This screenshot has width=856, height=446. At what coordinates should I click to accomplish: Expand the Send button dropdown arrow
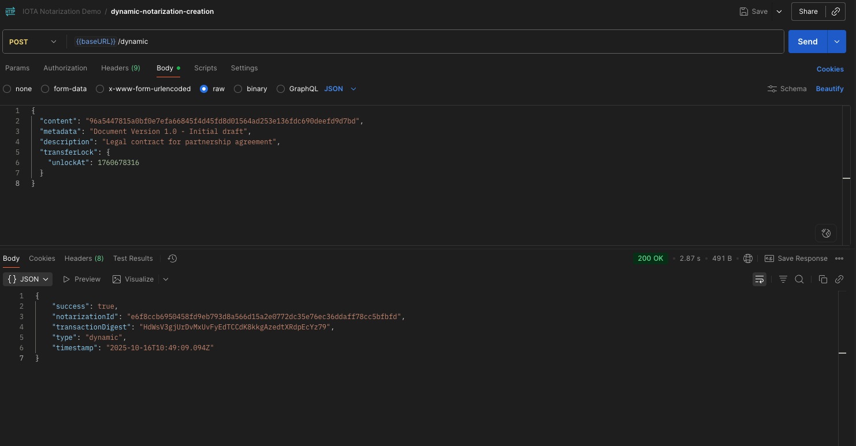(x=836, y=41)
